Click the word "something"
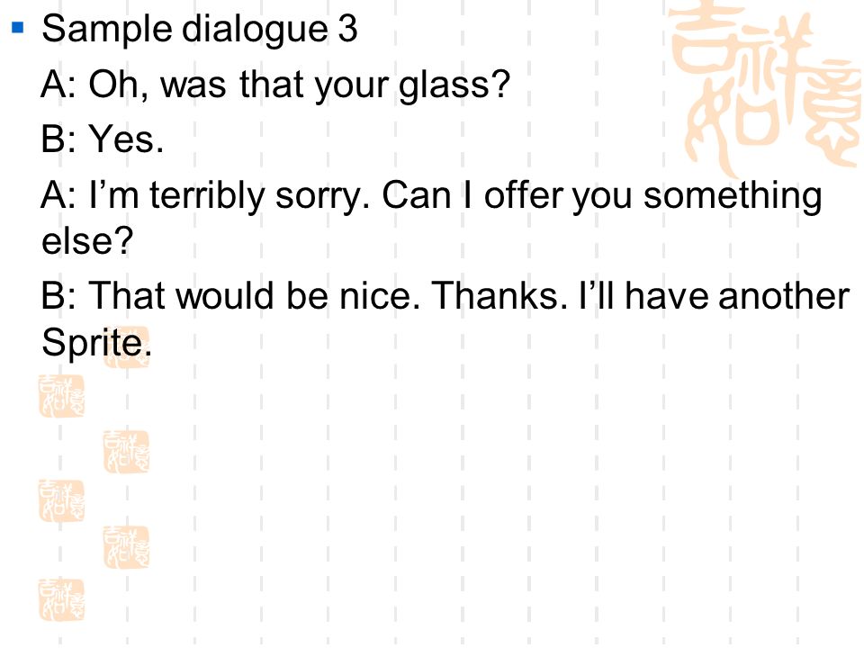The width and height of the screenshot is (864, 648). (x=733, y=197)
